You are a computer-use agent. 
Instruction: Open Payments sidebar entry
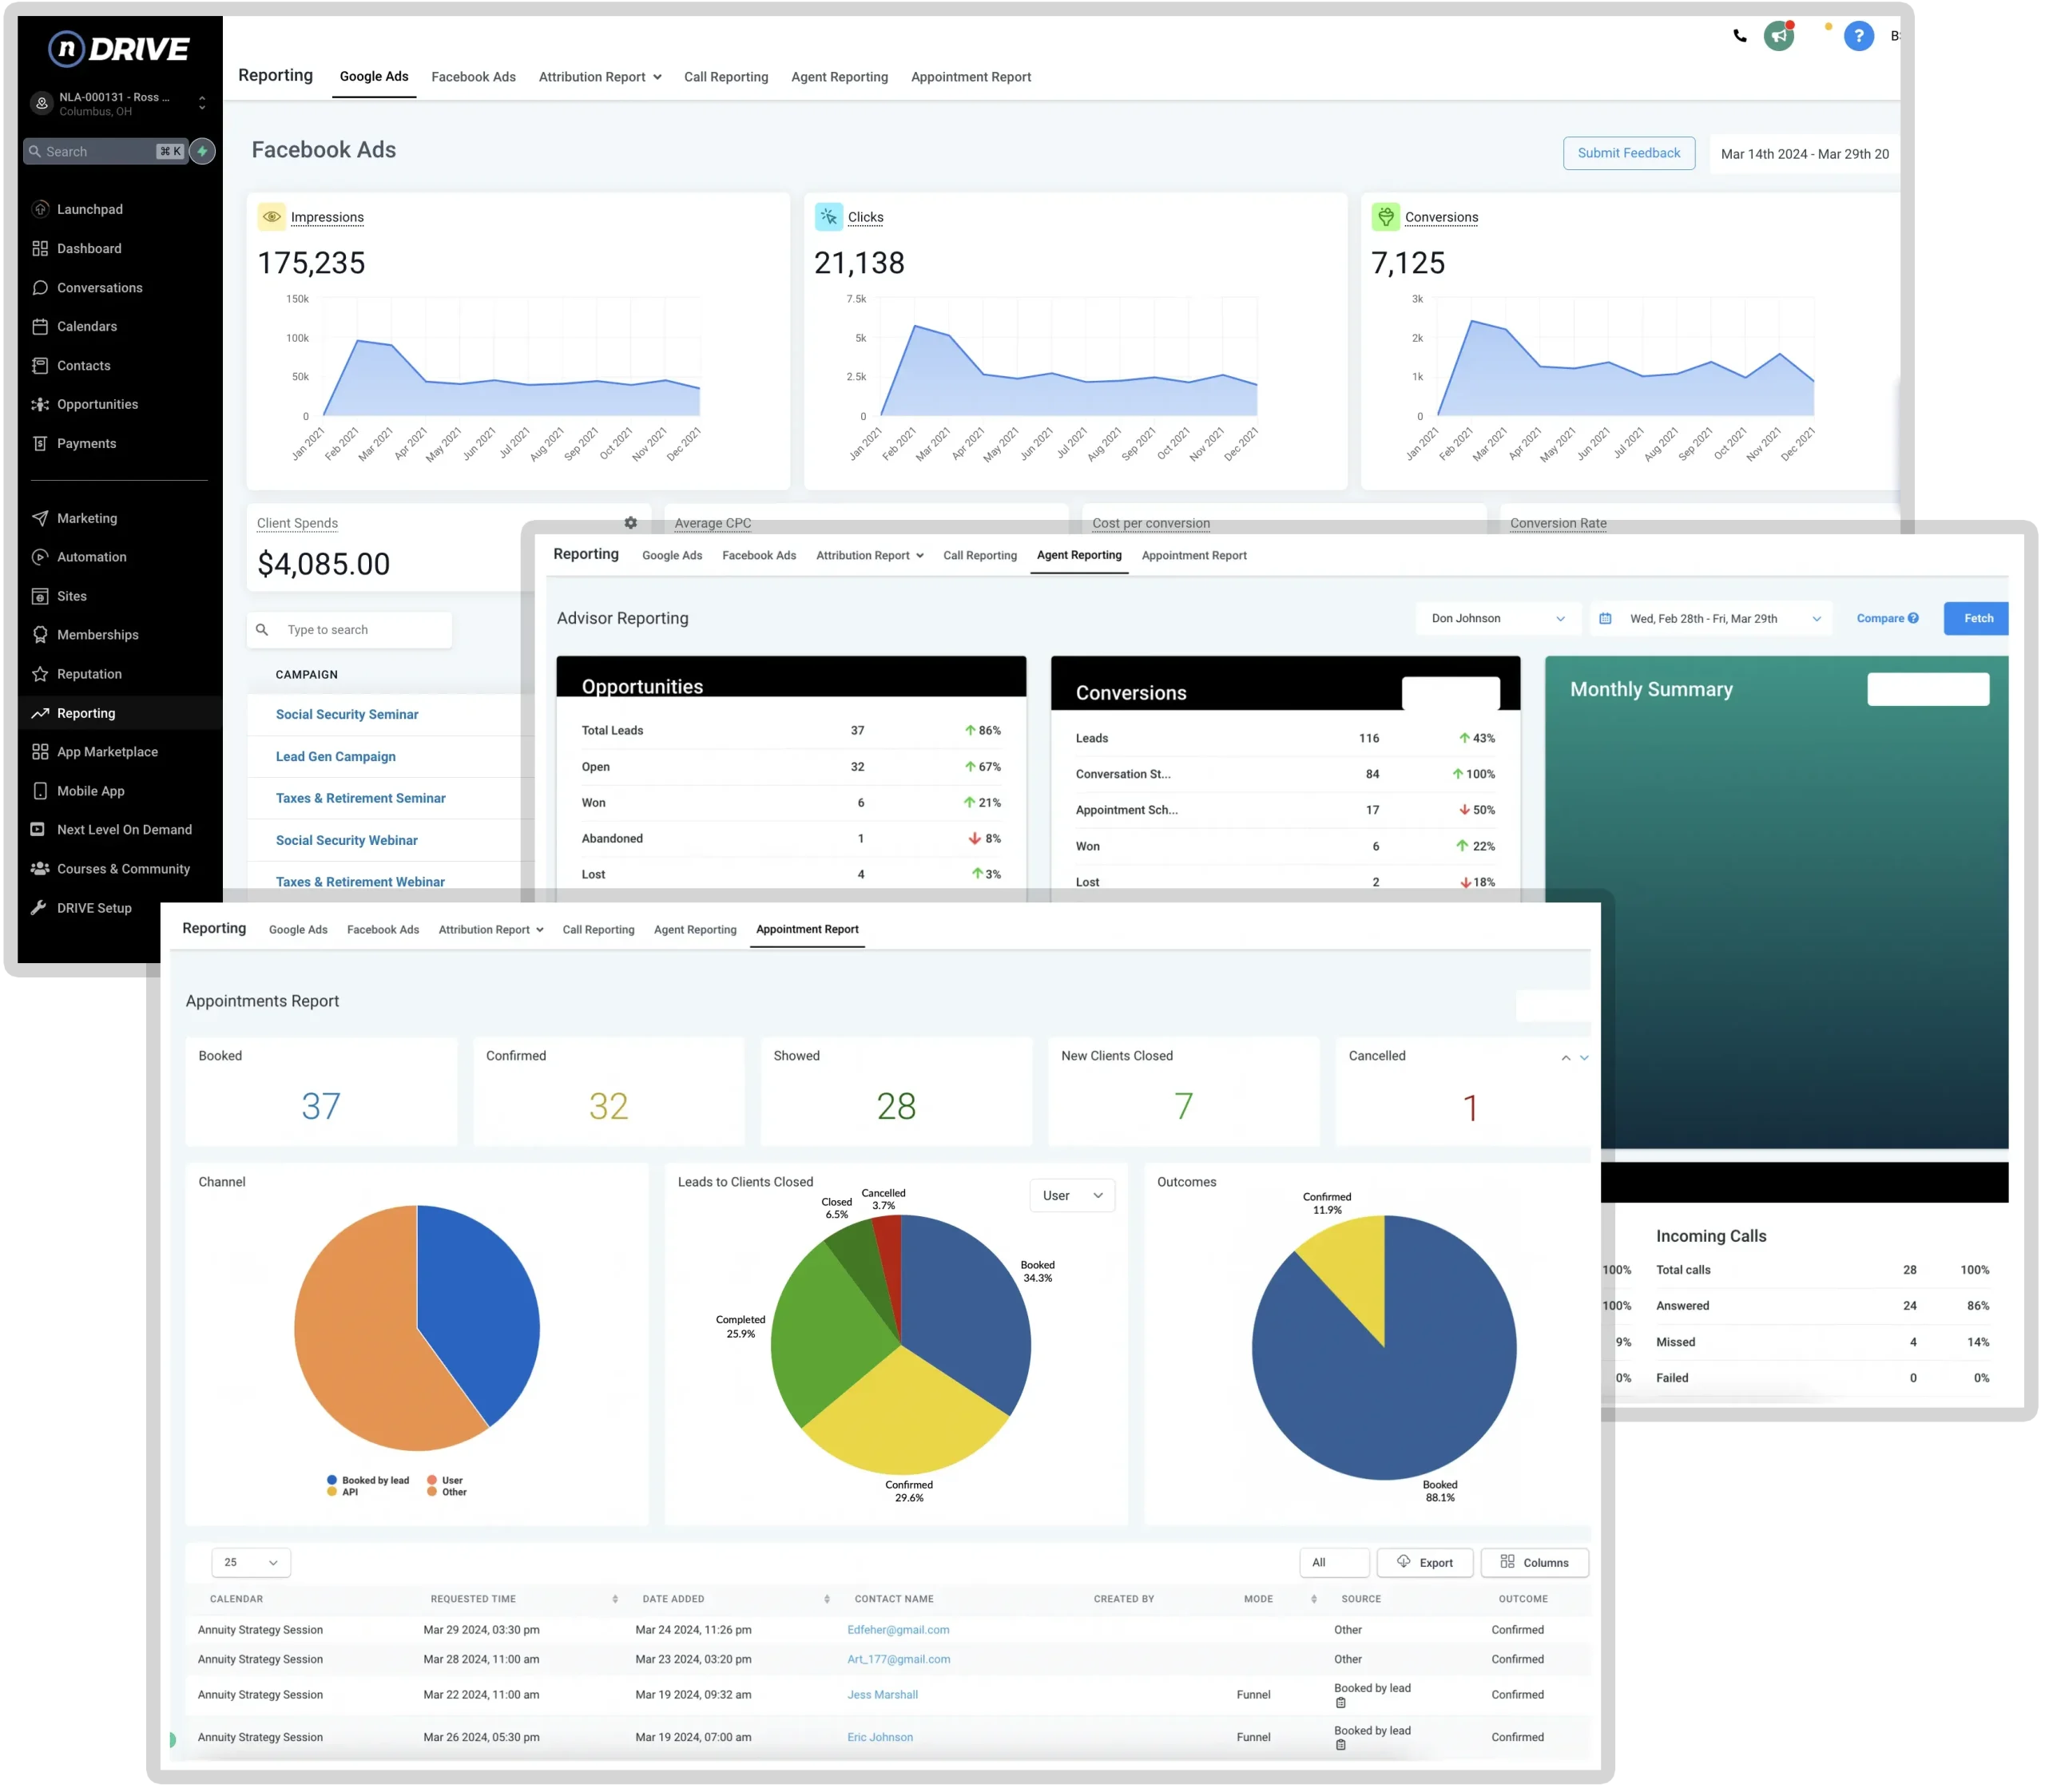coord(86,443)
